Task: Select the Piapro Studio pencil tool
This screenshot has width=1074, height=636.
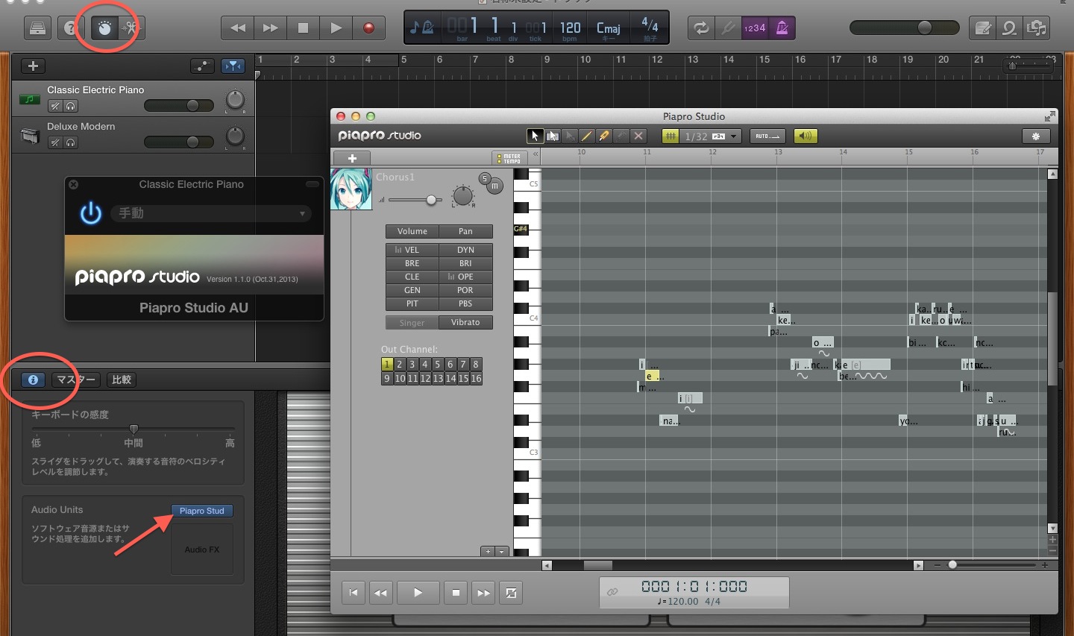Action: click(x=604, y=136)
